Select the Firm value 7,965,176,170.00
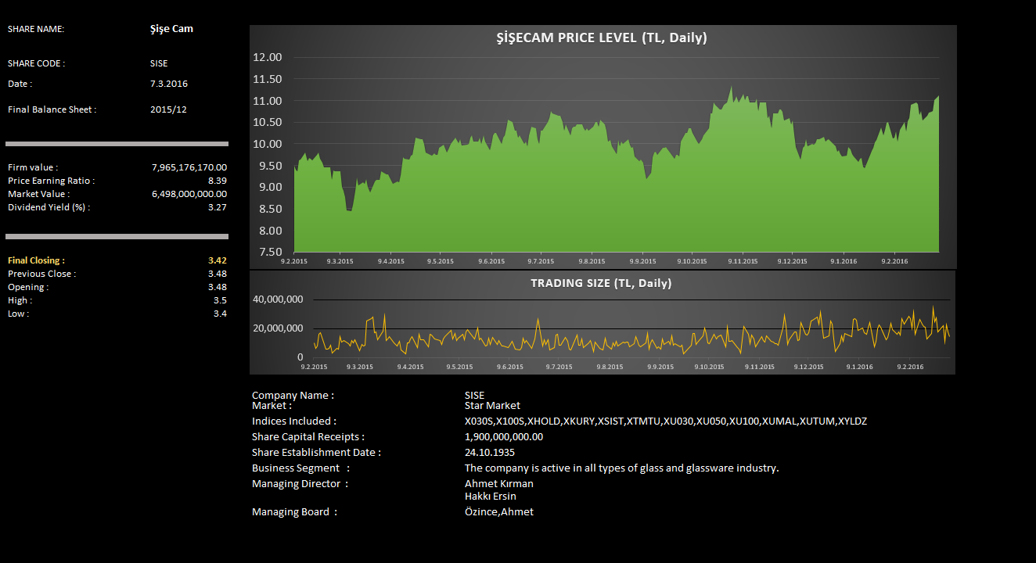 pos(189,167)
